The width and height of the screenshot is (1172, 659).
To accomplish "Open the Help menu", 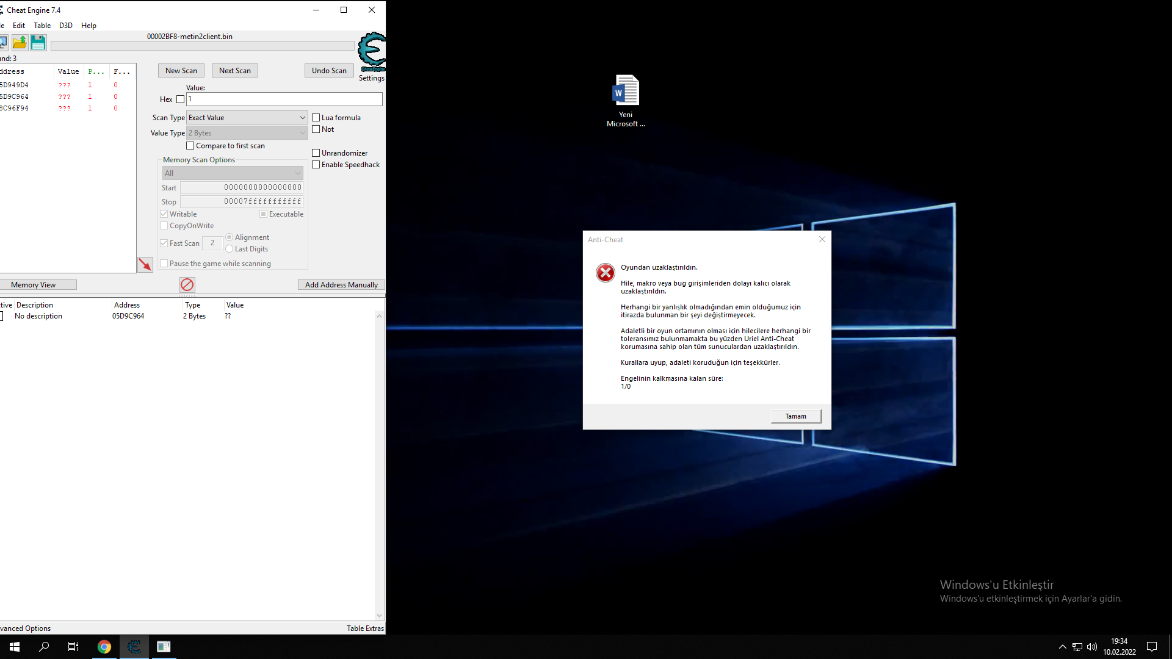I will point(89,26).
